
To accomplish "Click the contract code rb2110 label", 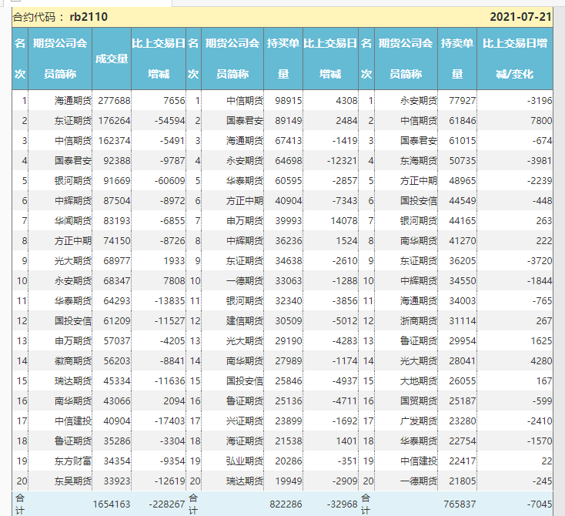I will point(89,17).
